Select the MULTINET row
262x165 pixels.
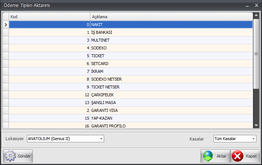(x=131, y=40)
